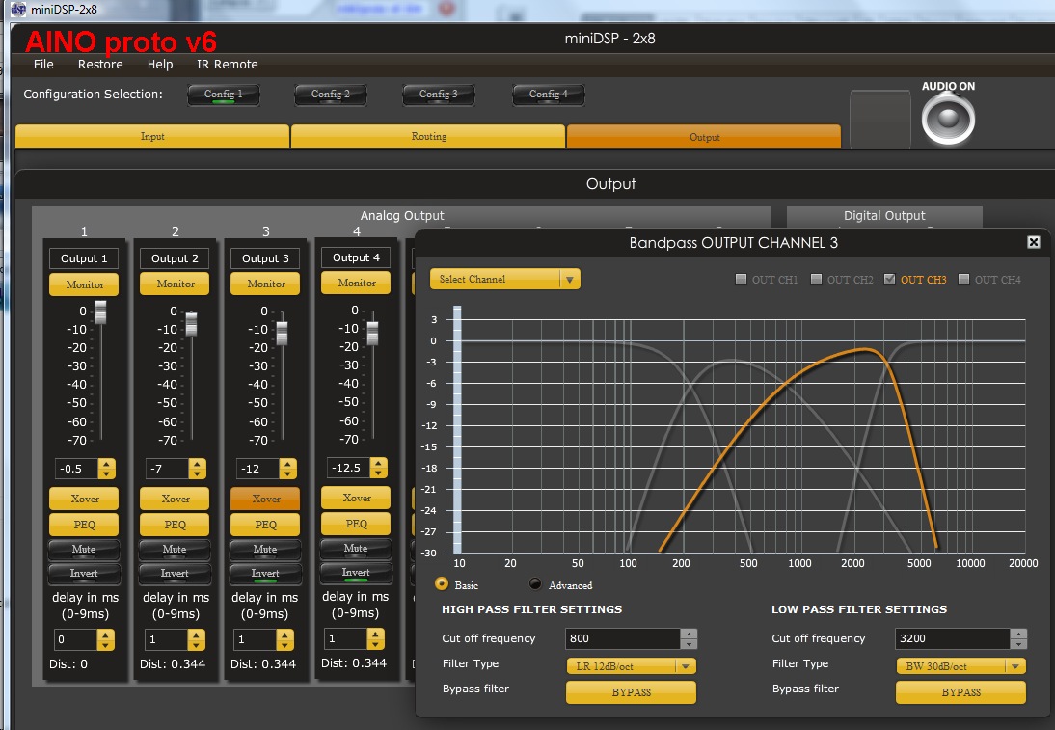Open PEQ for Output 3
Screen dimensions: 1055x730
coord(265,525)
